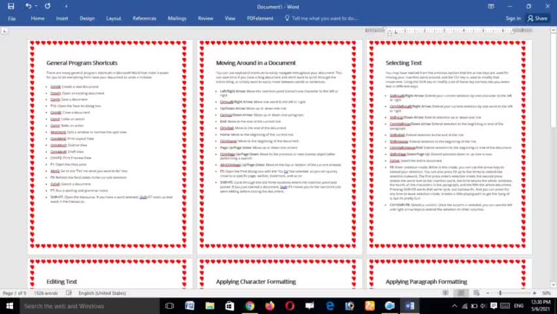This screenshot has height=314, width=557.
Task: Undo the last action
Action: [x=28, y=6]
